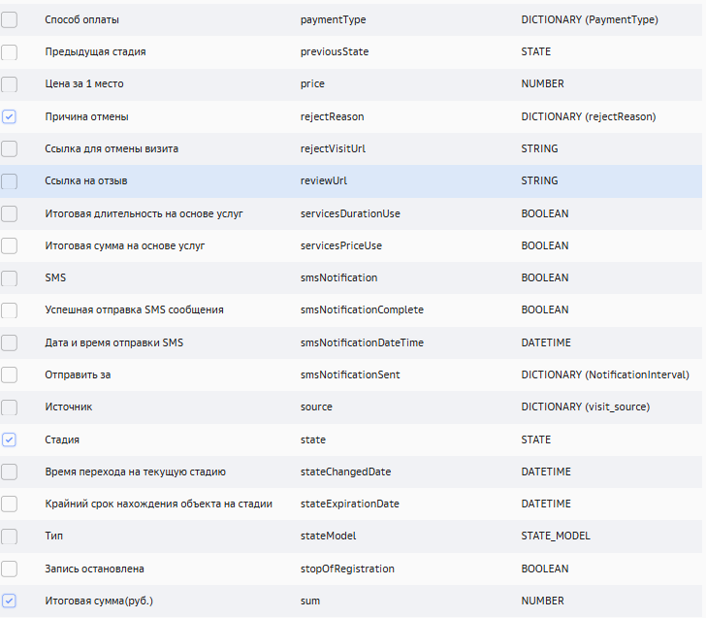Click 'Дата и время отправки SMS' label
Viewport: 706px width, 618px height.
pyautogui.click(x=113, y=342)
